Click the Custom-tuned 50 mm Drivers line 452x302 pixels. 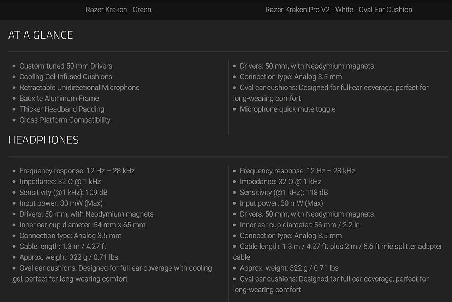(66, 66)
